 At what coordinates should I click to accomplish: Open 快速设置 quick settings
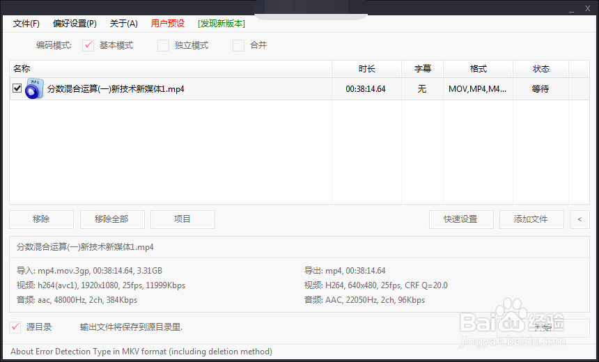click(461, 219)
